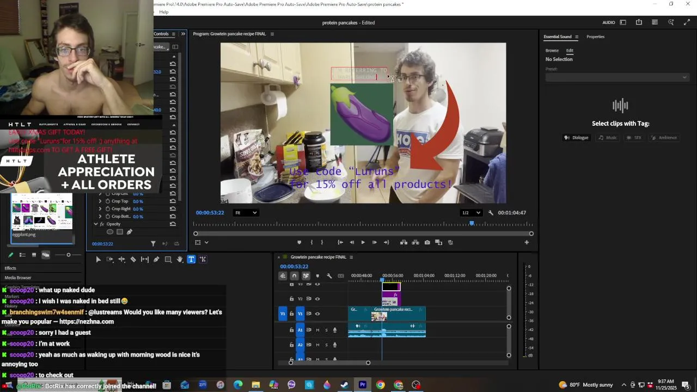
Task: Open Effect Controls filter properties icon
Action: click(x=153, y=244)
